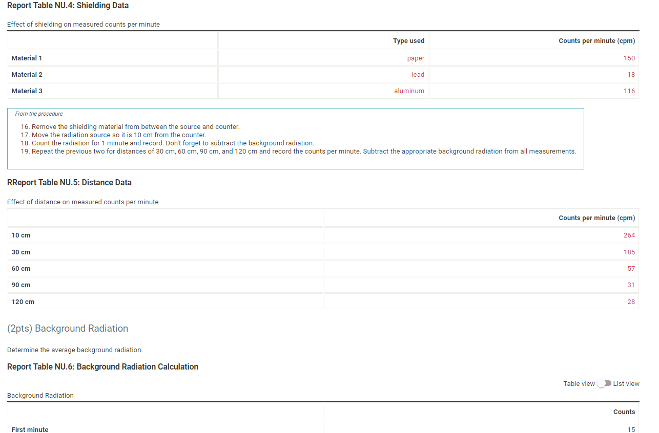Edit the 31 cpm value at 90 cm

pyautogui.click(x=631, y=285)
